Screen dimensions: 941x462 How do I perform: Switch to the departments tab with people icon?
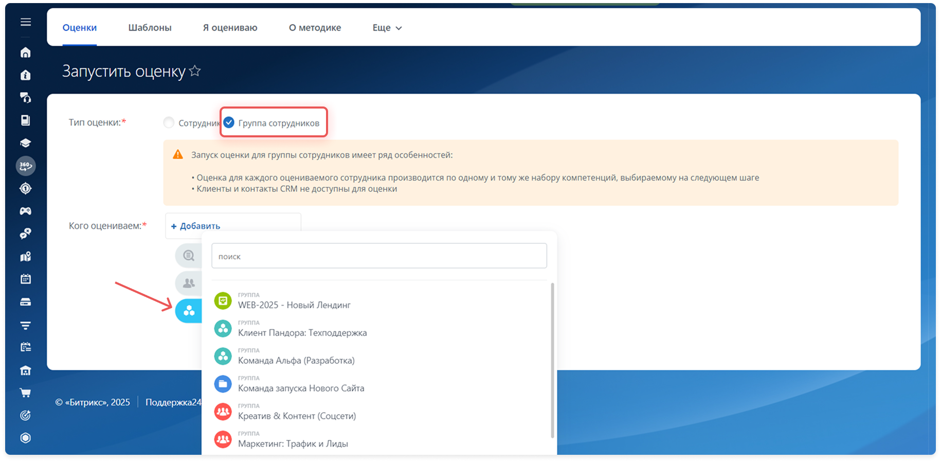point(189,283)
